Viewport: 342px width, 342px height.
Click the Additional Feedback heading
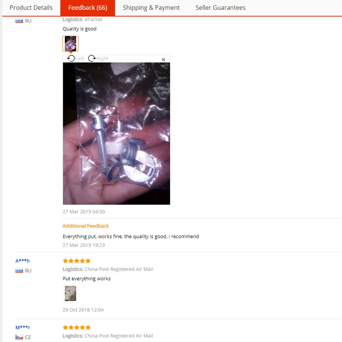click(x=85, y=226)
